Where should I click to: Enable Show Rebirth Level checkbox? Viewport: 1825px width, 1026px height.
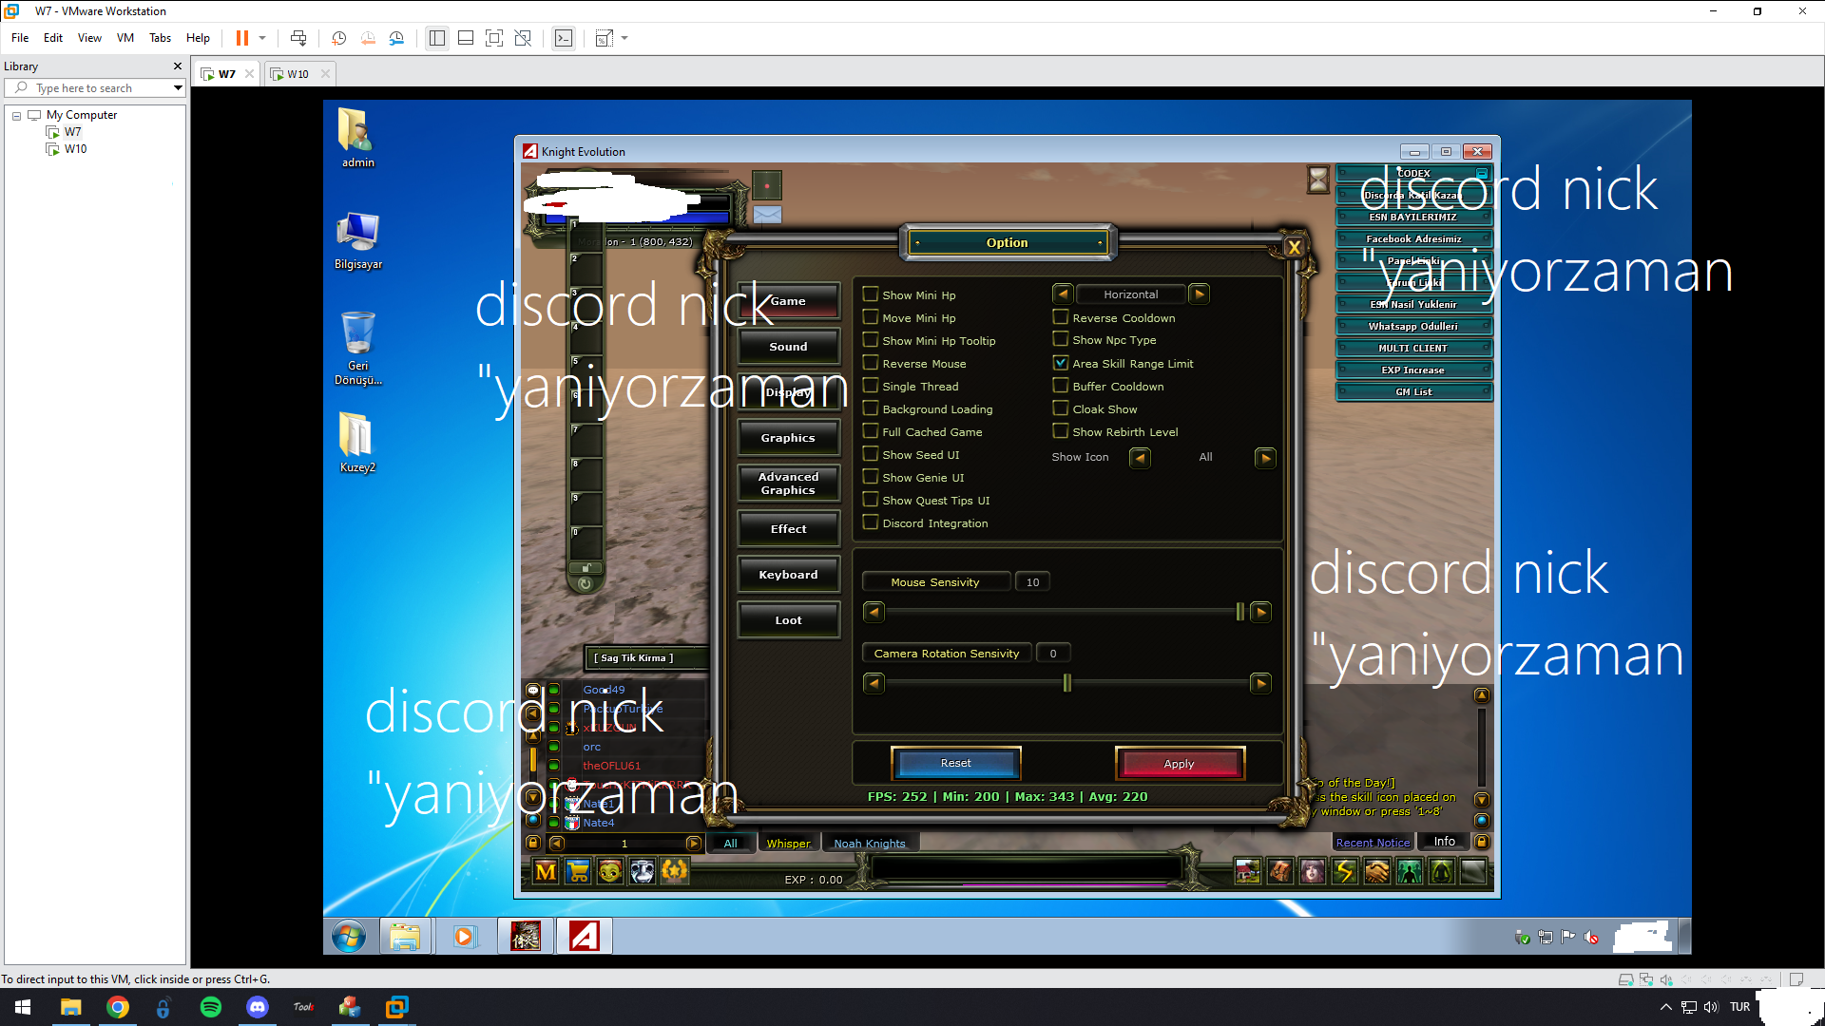click(x=1061, y=431)
